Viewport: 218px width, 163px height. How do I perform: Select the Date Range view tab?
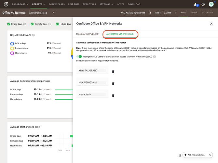(x=208, y=13)
